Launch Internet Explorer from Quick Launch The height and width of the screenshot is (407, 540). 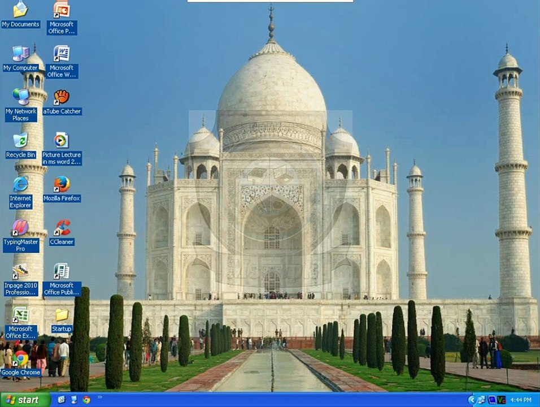[62, 400]
